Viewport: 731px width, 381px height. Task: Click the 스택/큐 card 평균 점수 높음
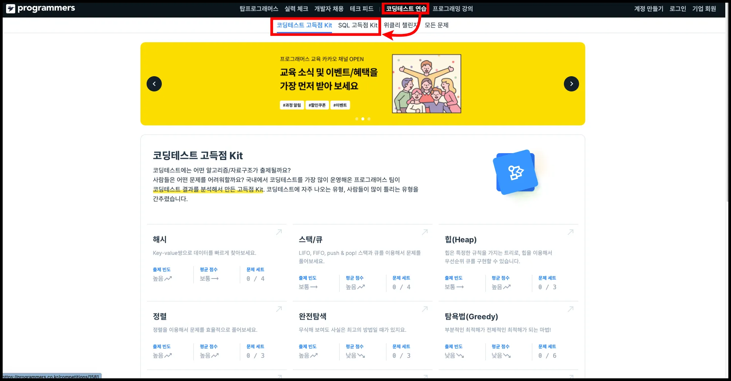(x=355, y=283)
